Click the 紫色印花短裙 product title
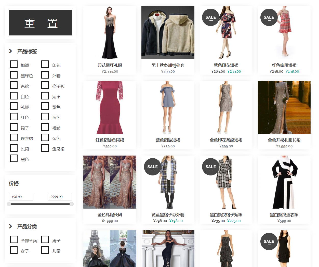Screen dimensions: 319x267 pos(226,65)
